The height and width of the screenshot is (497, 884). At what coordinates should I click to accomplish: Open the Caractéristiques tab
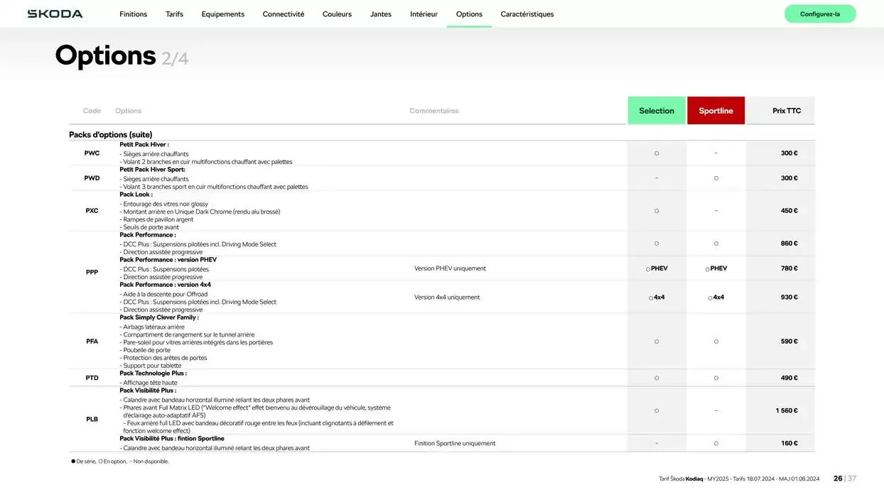click(x=527, y=14)
